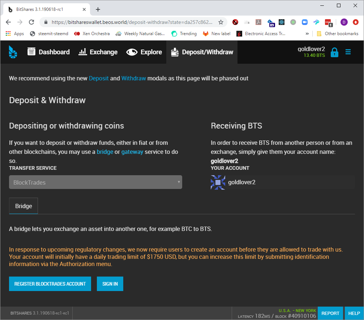Reload the page with refresh icon
This screenshot has width=364, height=320.
31,22
